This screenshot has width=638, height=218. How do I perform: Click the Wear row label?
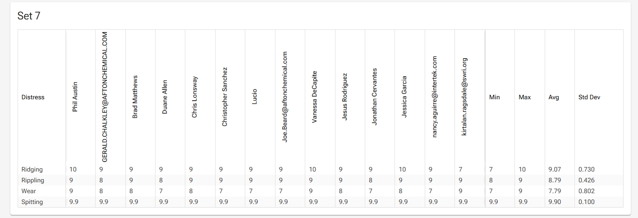click(x=29, y=191)
